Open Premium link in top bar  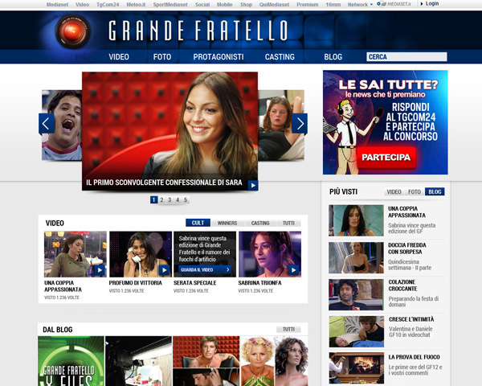[308, 5]
